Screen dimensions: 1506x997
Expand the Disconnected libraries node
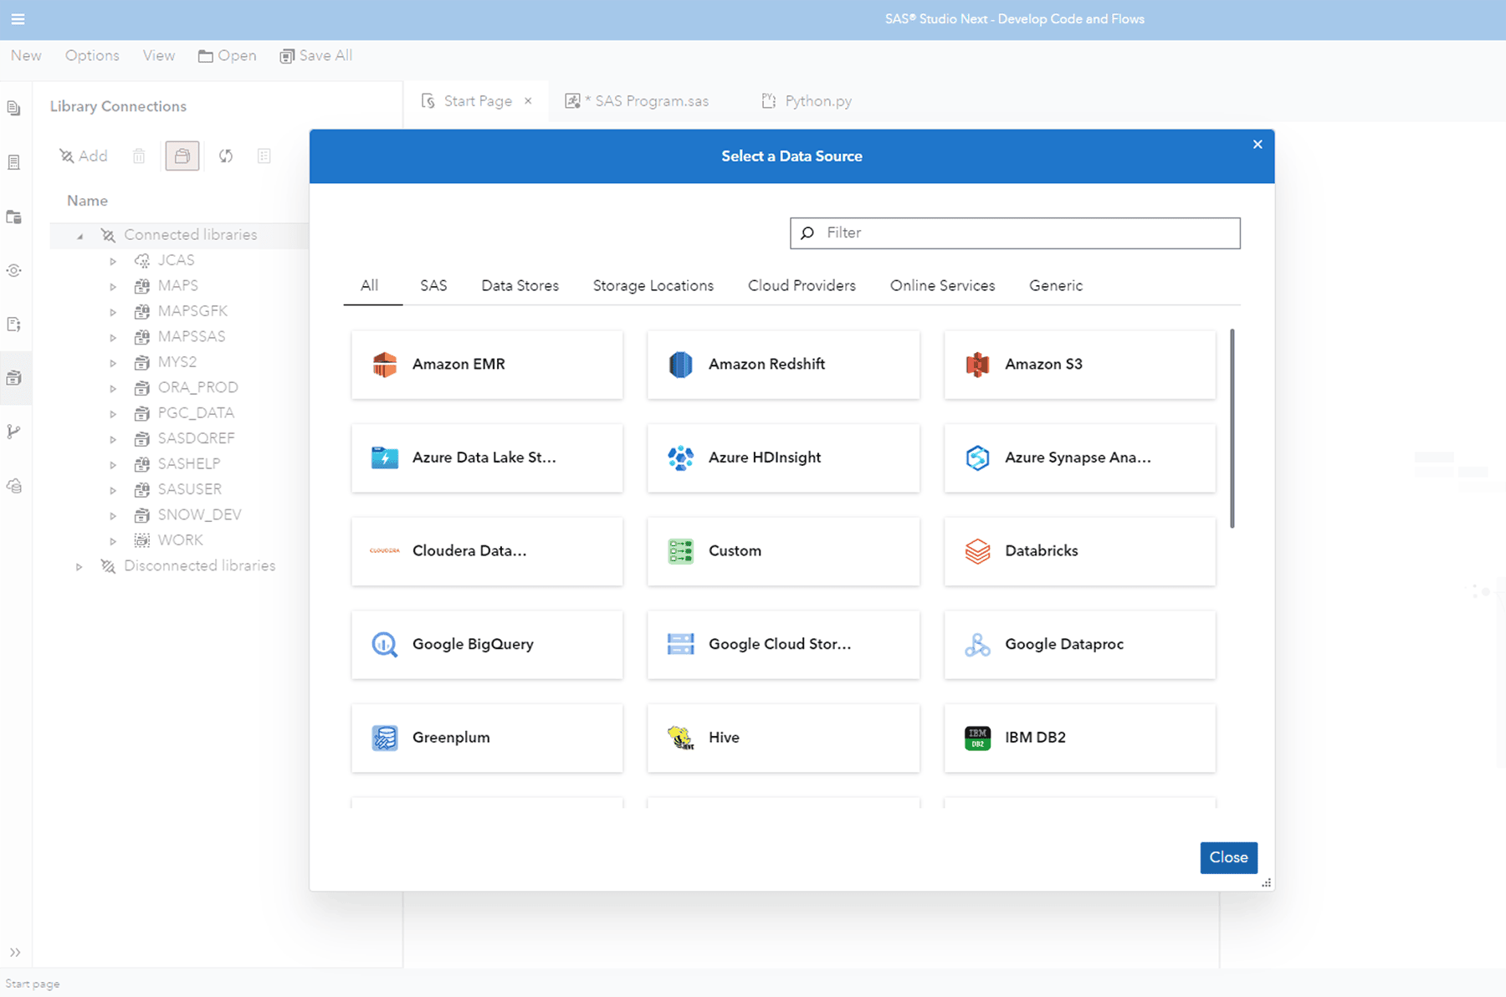click(x=80, y=565)
